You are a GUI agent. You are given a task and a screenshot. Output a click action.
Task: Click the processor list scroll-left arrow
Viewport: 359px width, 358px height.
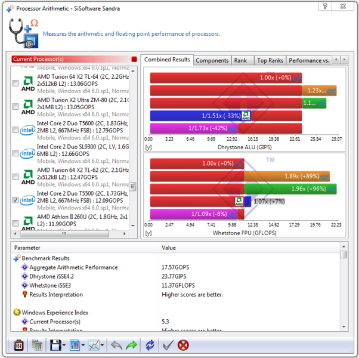click(16, 234)
